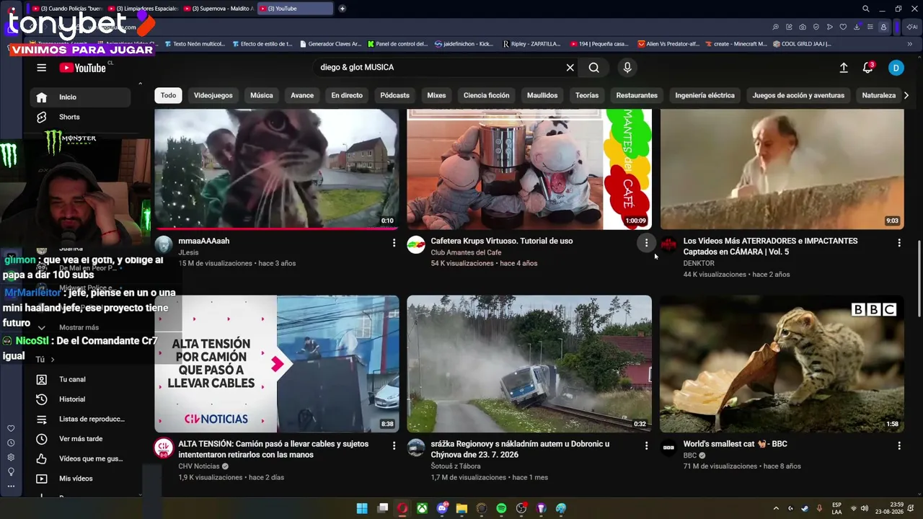Open Xbox app from the taskbar
Image resolution: width=923 pixels, height=519 pixels.
pos(422,508)
